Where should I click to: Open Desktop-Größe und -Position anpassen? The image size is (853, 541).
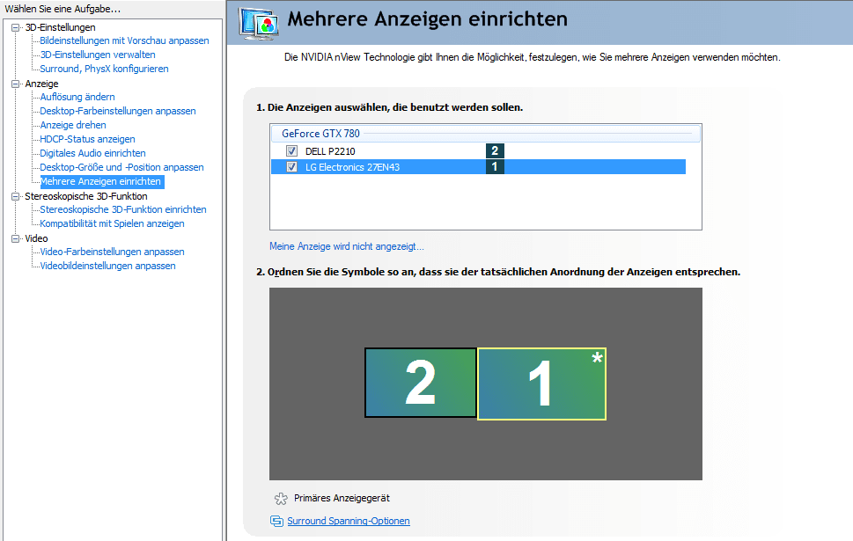click(121, 167)
